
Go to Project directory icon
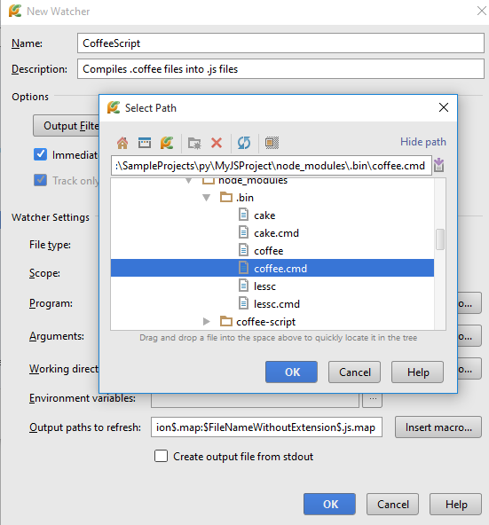click(x=167, y=143)
